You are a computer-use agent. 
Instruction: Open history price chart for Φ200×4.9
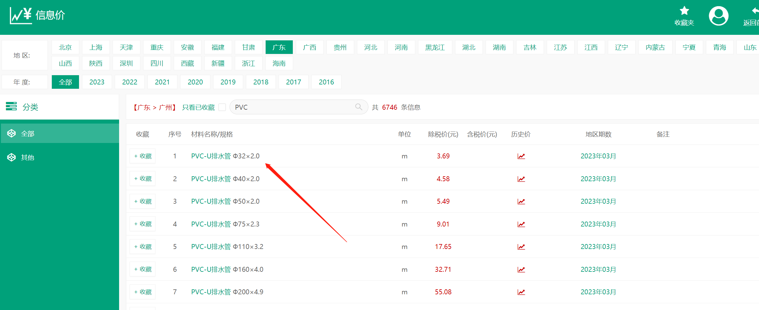(521, 292)
